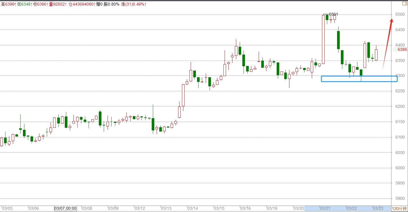Click the 6350 price axis label
The height and width of the screenshot is (212, 408).
(400, 60)
